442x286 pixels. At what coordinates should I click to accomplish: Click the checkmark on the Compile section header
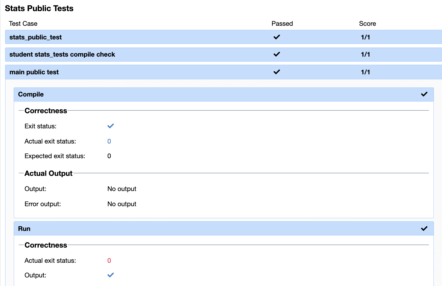(x=424, y=94)
